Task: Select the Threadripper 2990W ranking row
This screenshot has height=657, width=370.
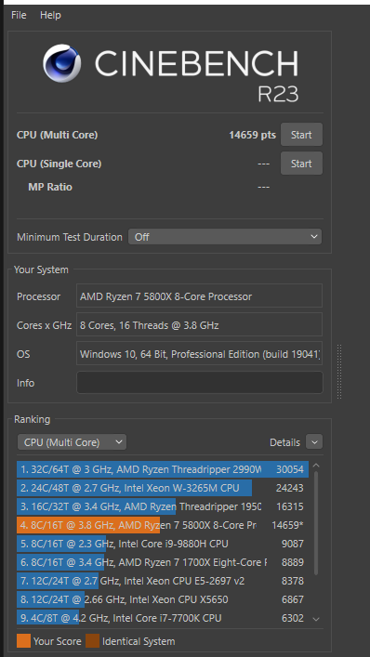Action: (x=163, y=469)
